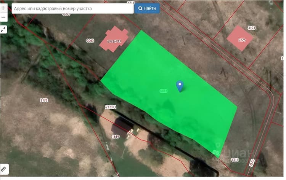Click parcel label 1311 at bottom right
Image resolution: width=286 pixels, height=180 pixels.
coord(235,160)
